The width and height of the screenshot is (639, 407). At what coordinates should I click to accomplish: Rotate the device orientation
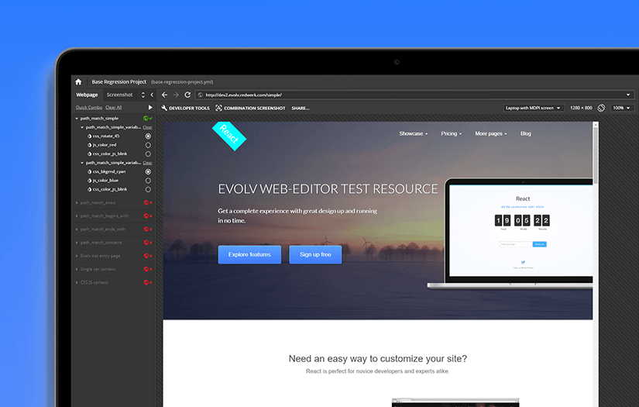click(601, 108)
